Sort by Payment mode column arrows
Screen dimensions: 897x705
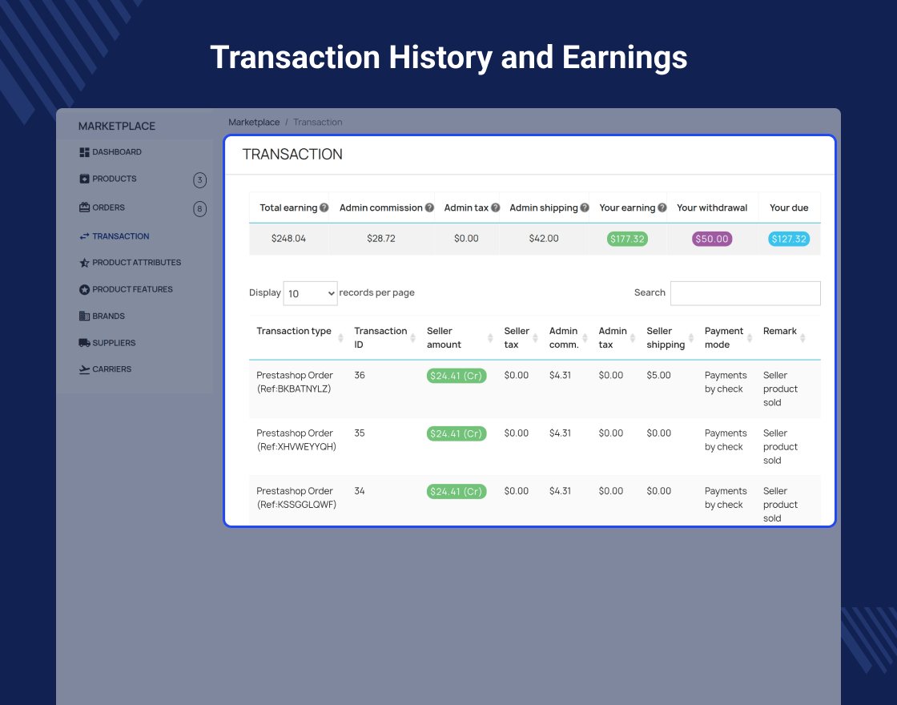pos(750,337)
